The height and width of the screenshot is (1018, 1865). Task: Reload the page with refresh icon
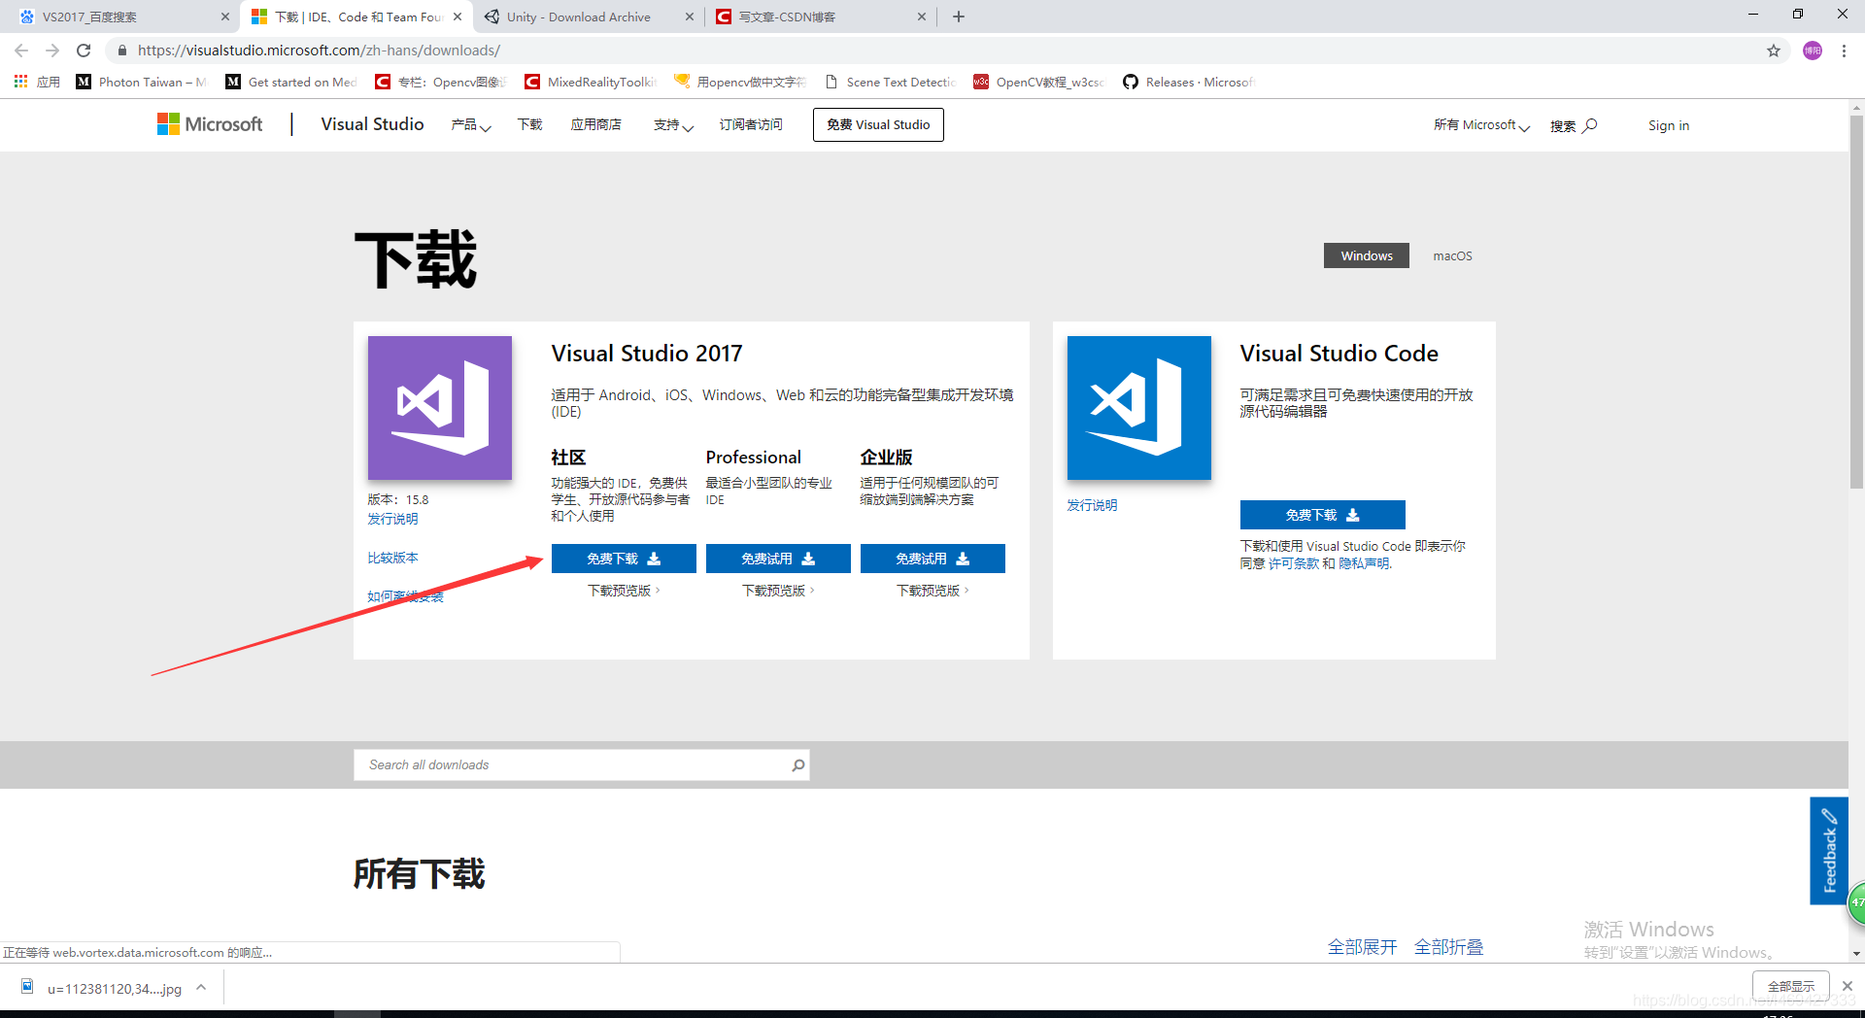click(84, 51)
